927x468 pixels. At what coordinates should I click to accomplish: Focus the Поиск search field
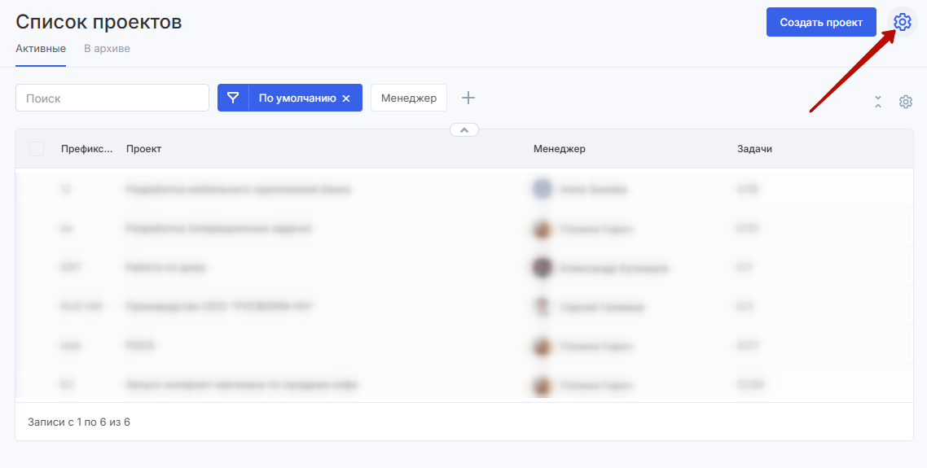point(112,98)
